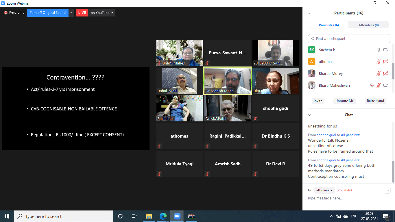
Task: Click Sucheta k's video camera icon
Action: pos(385,50)
